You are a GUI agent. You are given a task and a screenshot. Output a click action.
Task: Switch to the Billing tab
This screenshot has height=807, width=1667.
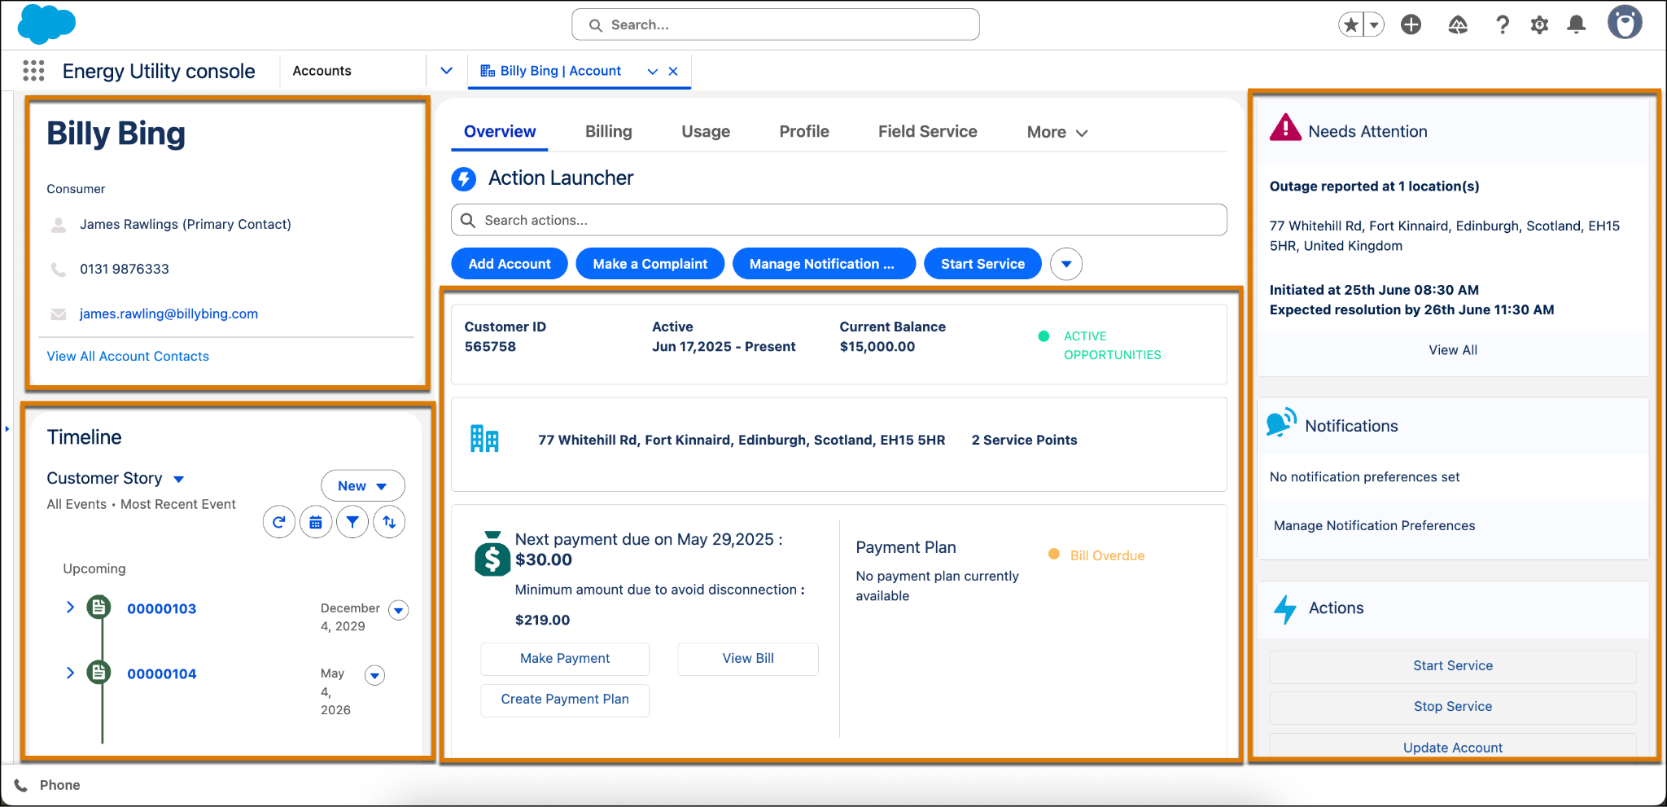[609, 132]
